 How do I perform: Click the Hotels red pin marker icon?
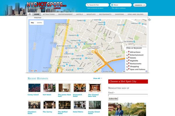click(x=129, y=58)
